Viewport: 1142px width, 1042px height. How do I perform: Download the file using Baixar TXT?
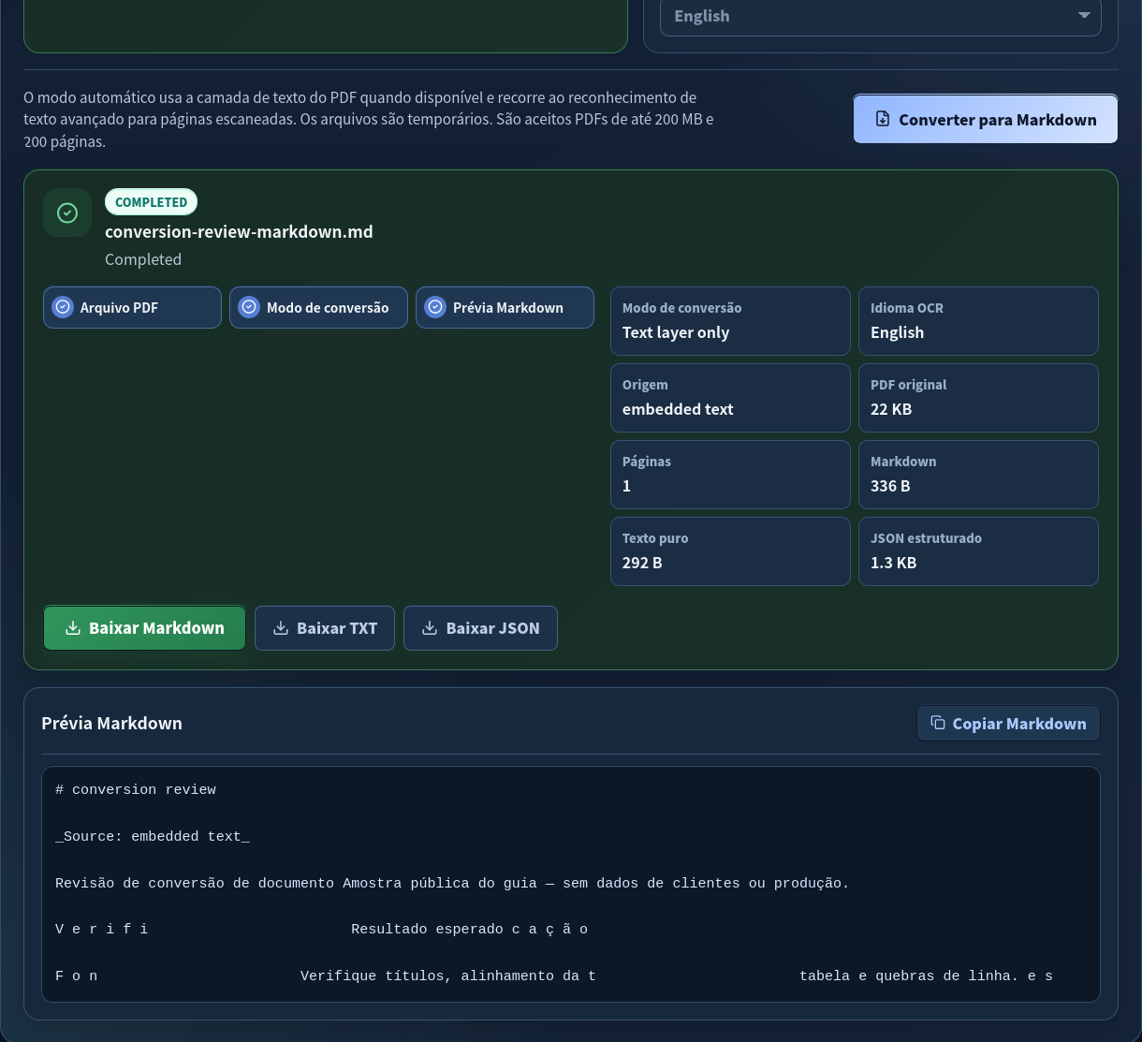point(325,628)
